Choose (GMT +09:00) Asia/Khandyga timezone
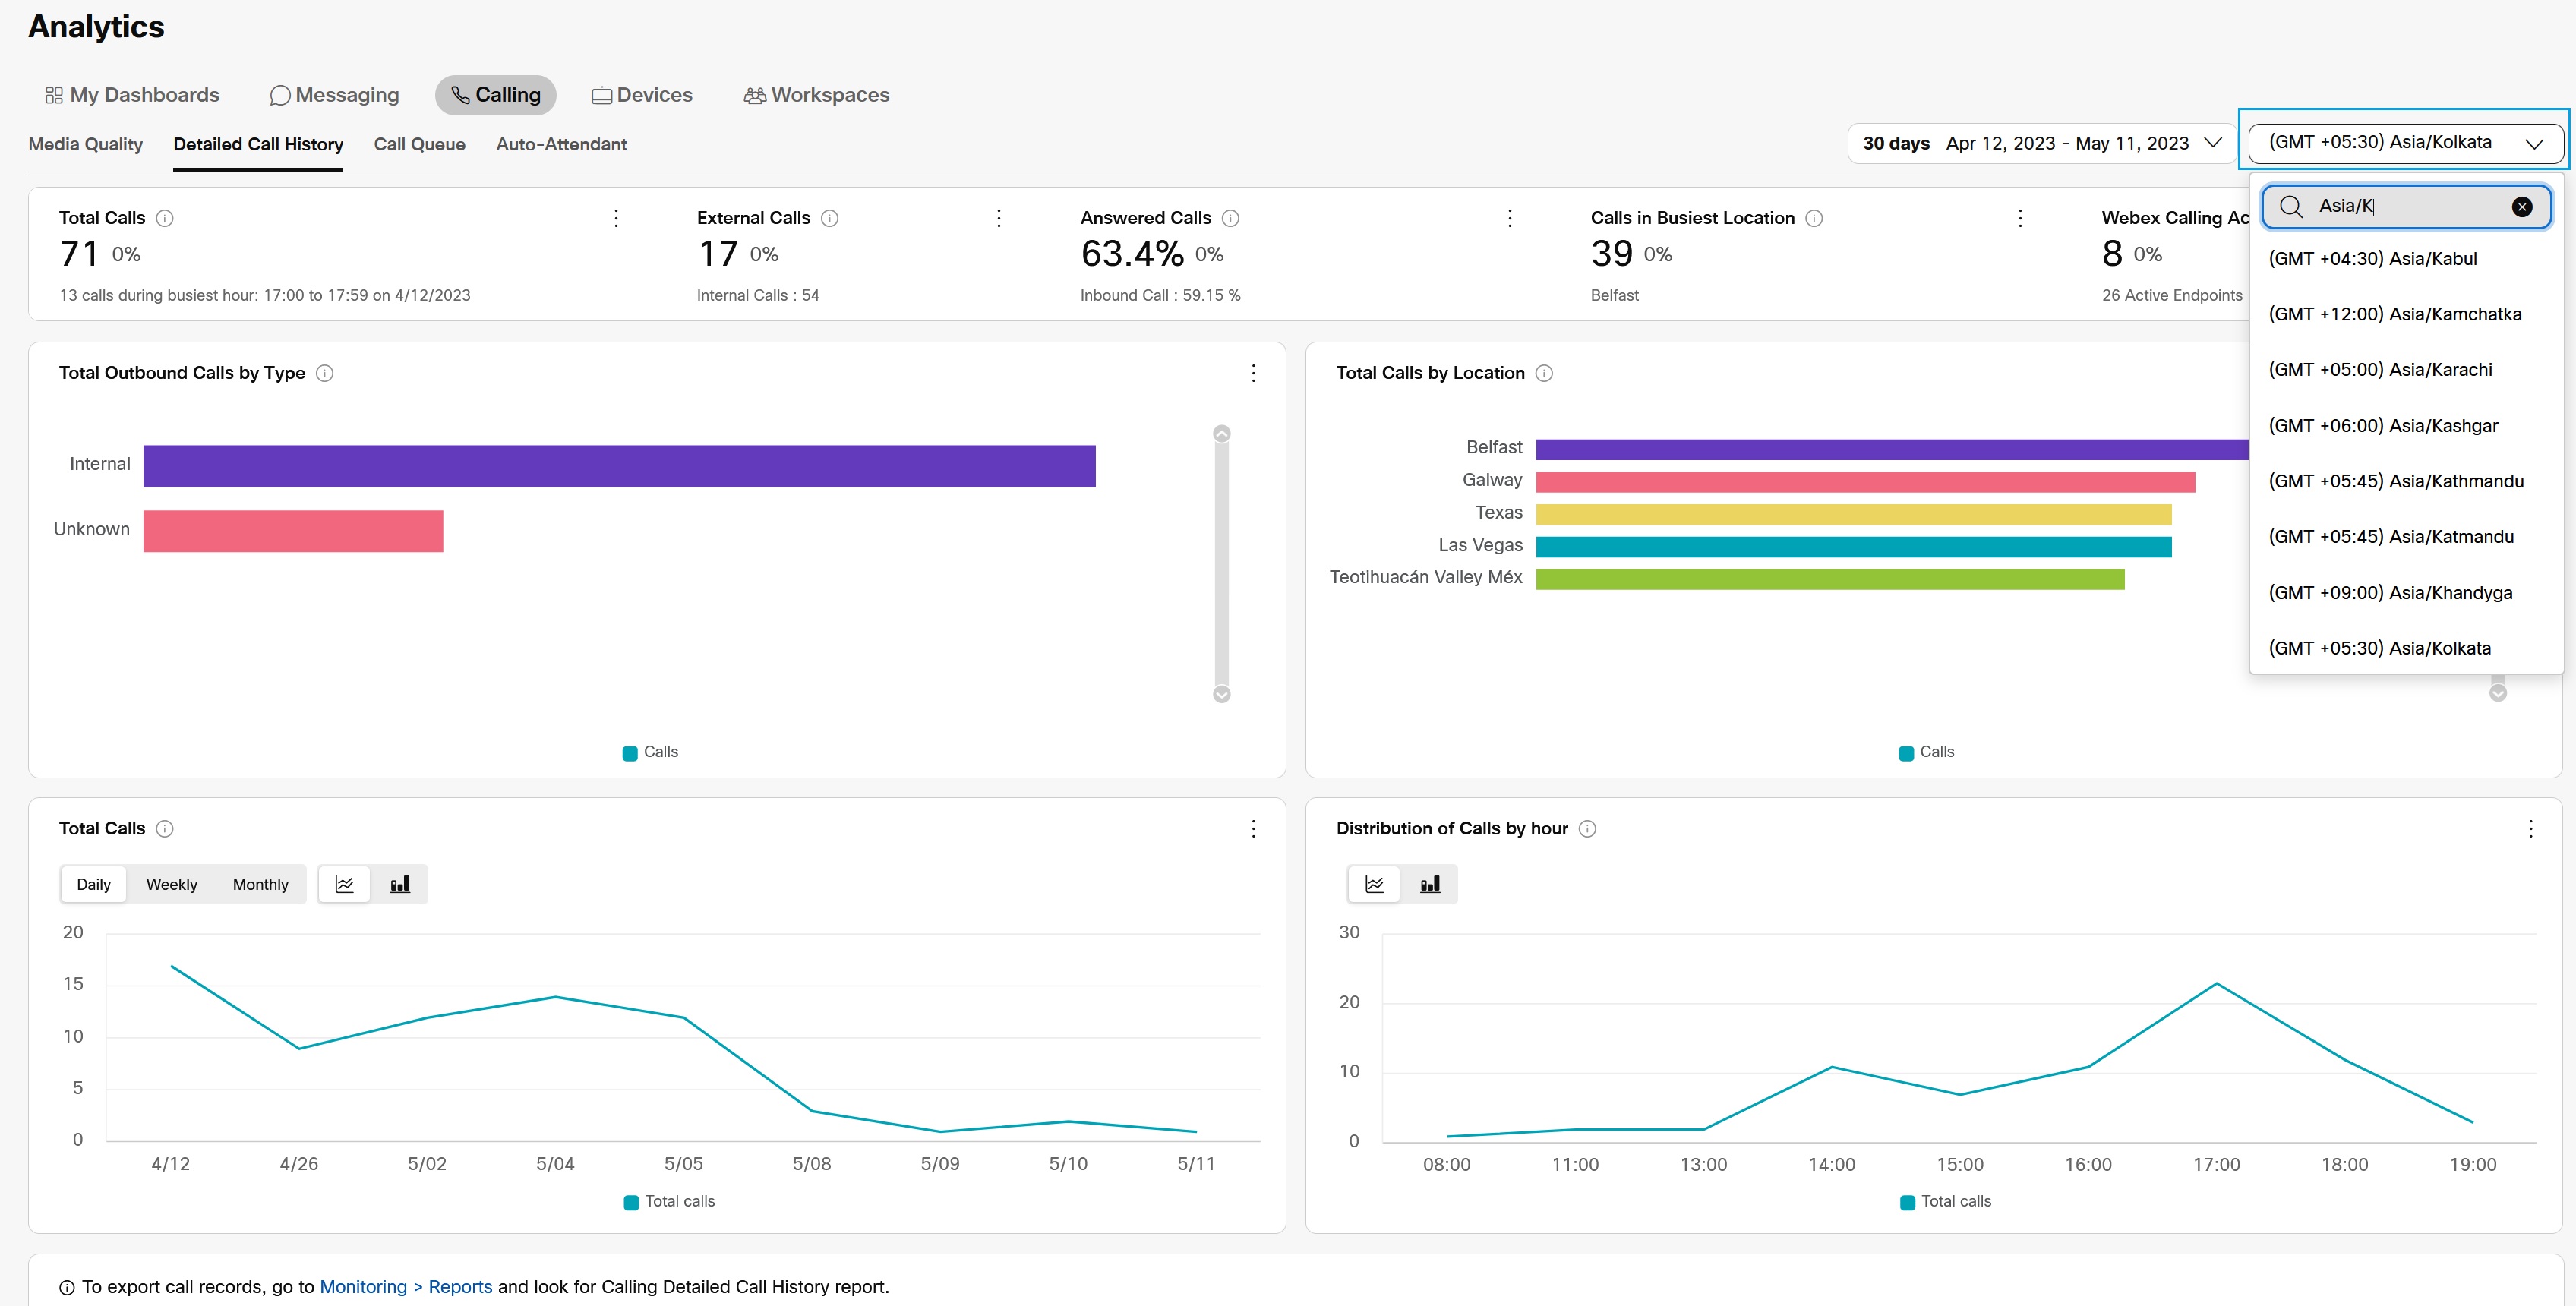Screen dimensions: 2576x1306 2406,592
